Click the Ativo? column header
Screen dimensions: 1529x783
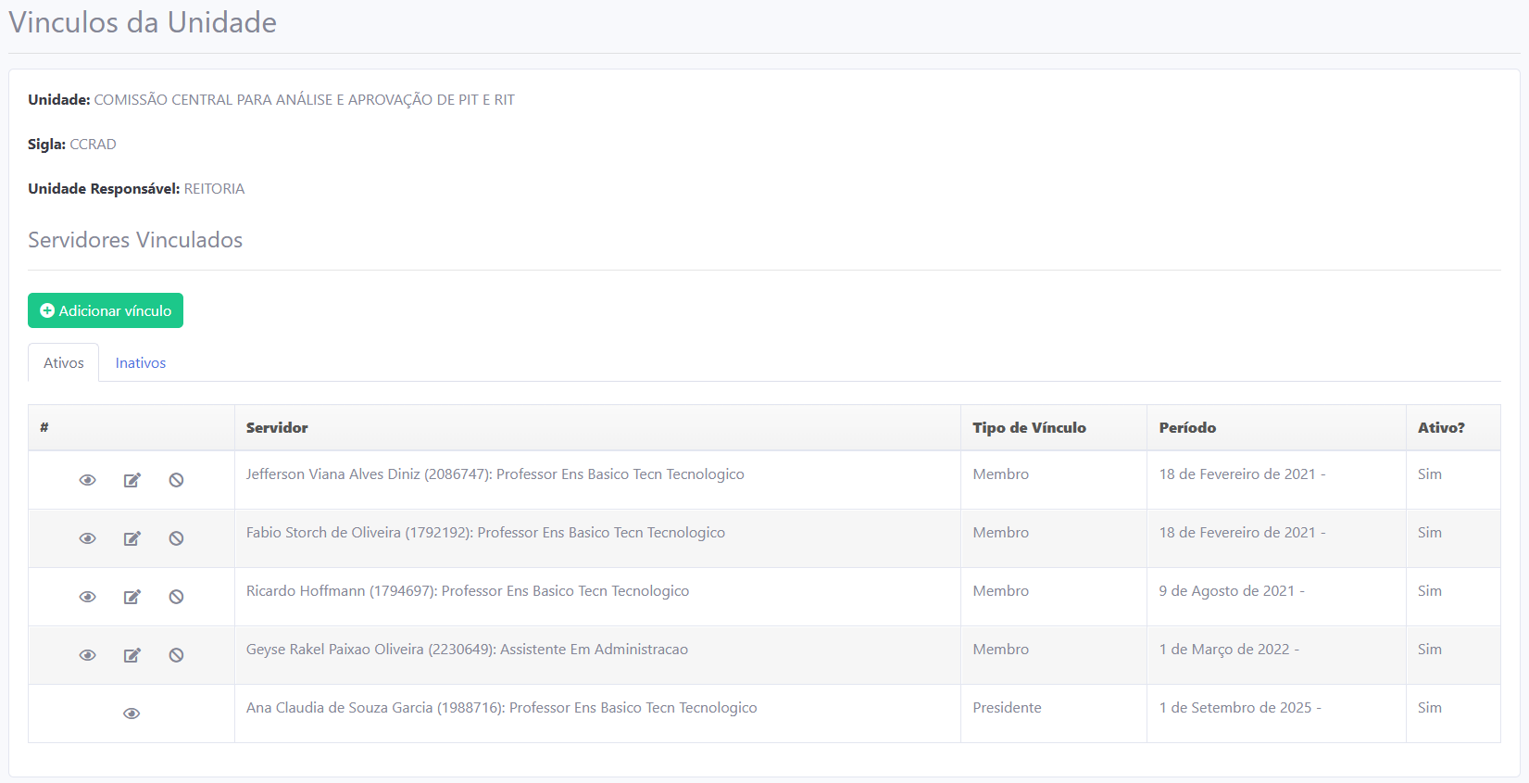pyautogui.click(x=1441, y=428)
